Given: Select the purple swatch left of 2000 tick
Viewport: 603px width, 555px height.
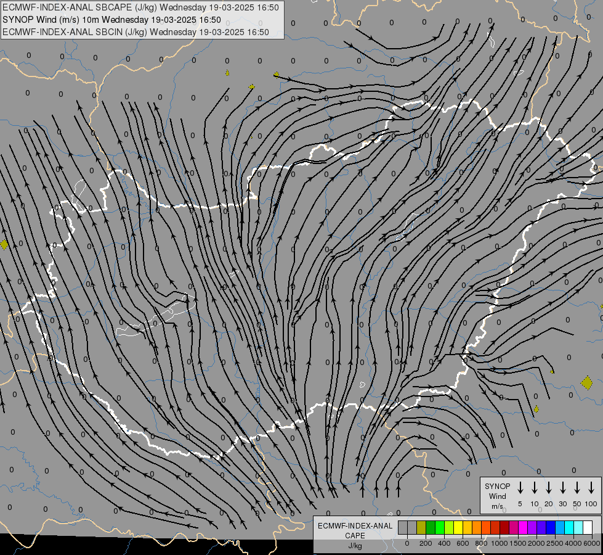Looking at the screenshot, I should (x=532, y=528).
